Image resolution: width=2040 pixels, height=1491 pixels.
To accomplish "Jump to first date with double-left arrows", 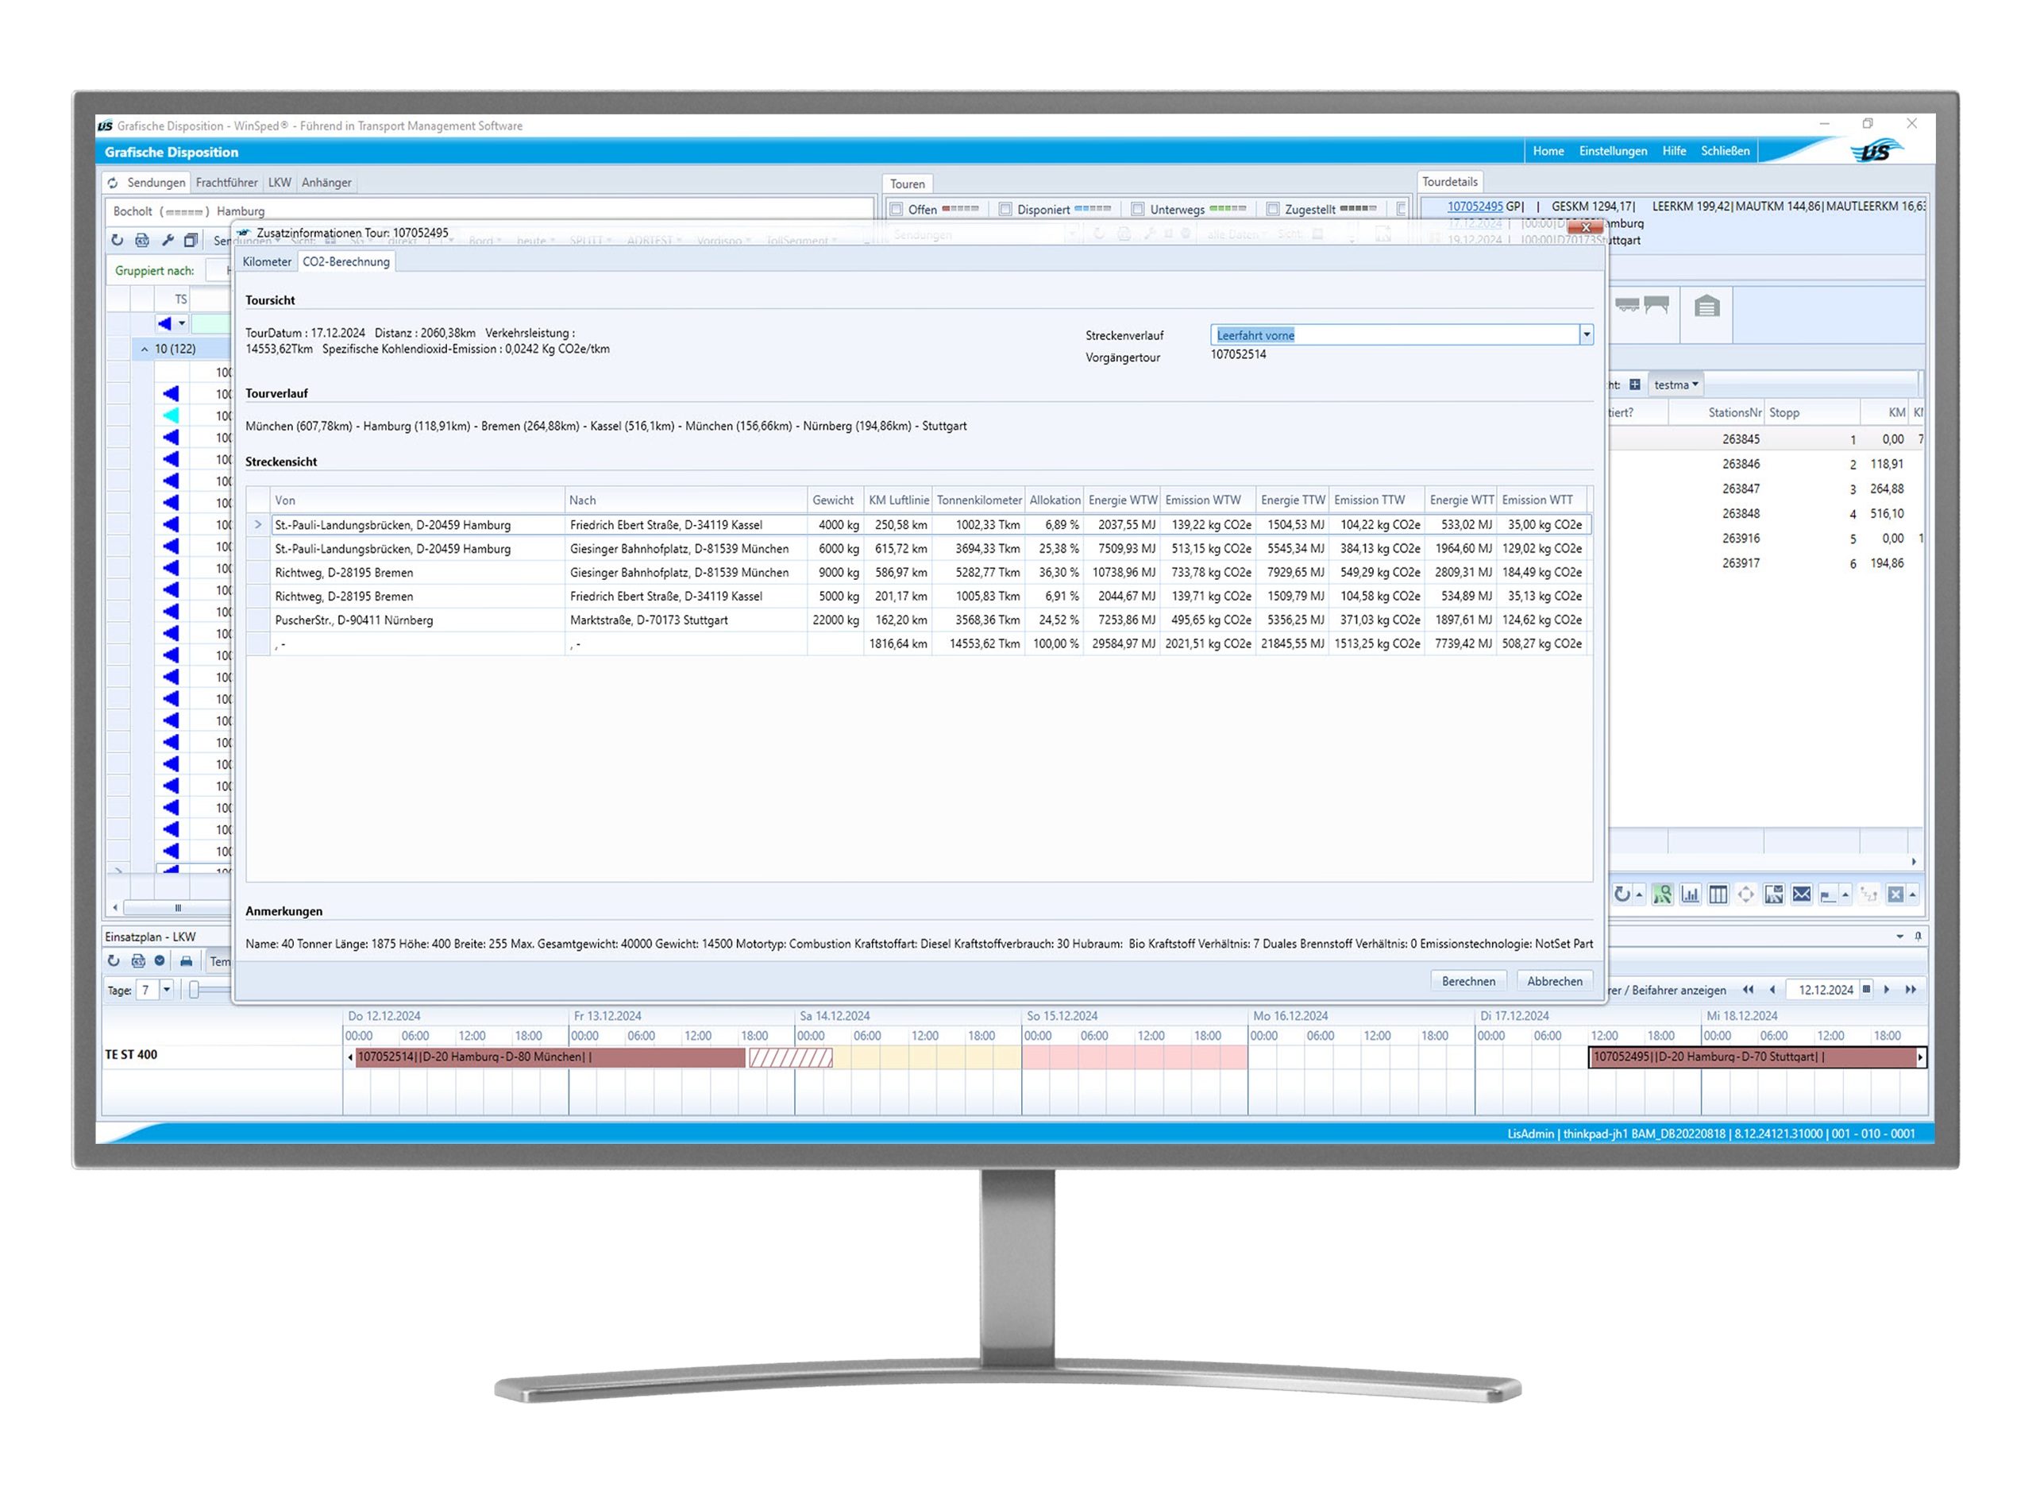I will [1749, 991].
